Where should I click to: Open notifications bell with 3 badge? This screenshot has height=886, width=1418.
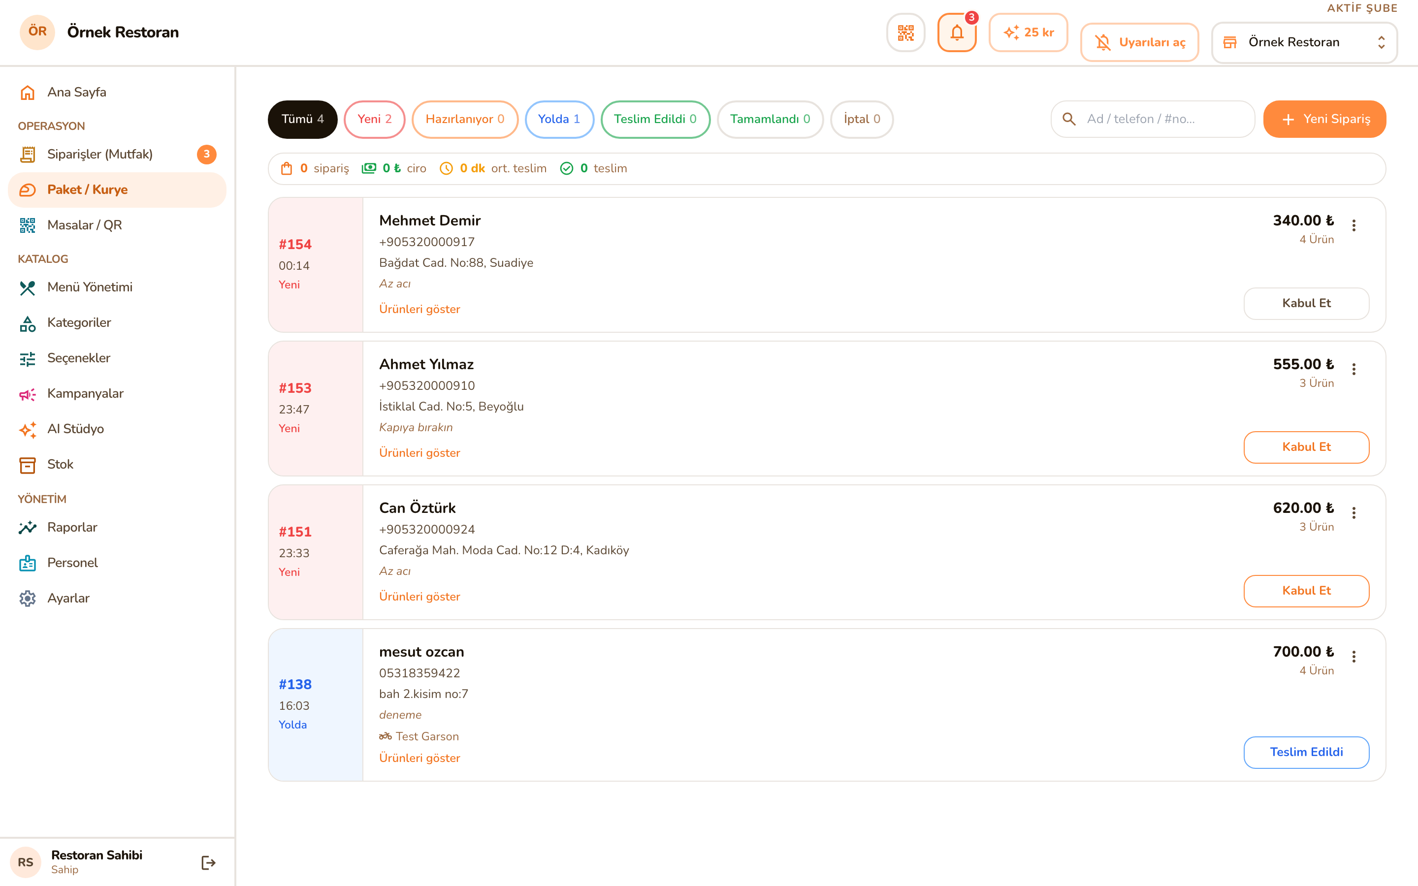pyautogui.click(x=957, y=33)
